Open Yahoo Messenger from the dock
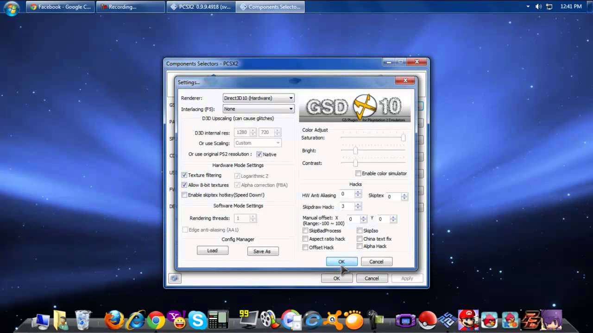This screenshot has width=593, height=333. (x=177, y=320)
